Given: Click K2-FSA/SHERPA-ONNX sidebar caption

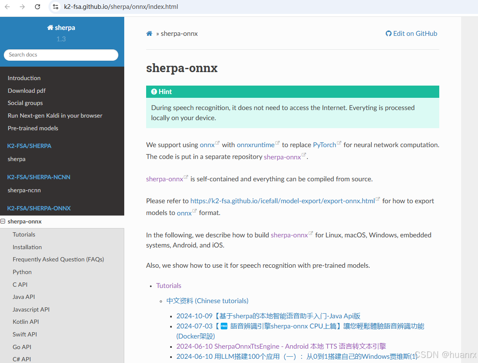Looking at the screenshot, I should tap(39, 208).
